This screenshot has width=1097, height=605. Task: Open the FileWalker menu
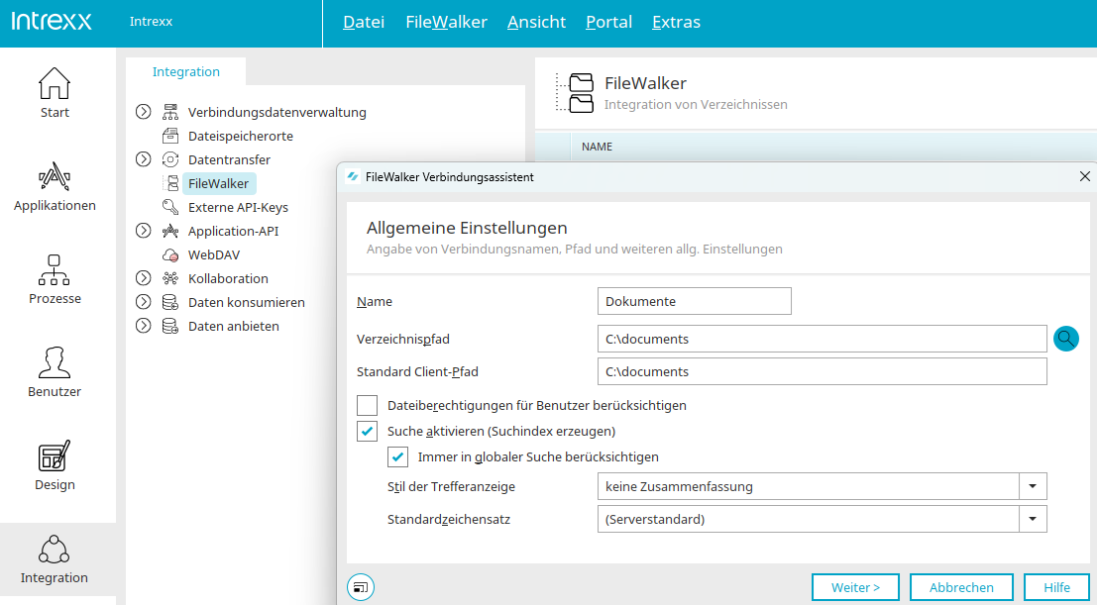point(446,23)
